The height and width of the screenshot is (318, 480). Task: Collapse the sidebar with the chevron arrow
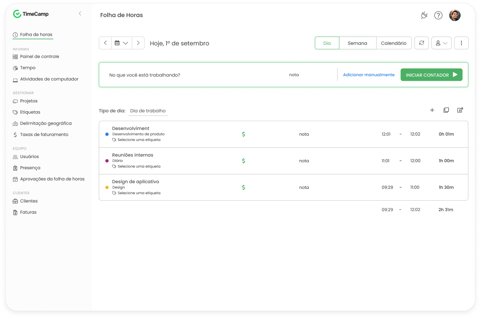tap(80, 14)
